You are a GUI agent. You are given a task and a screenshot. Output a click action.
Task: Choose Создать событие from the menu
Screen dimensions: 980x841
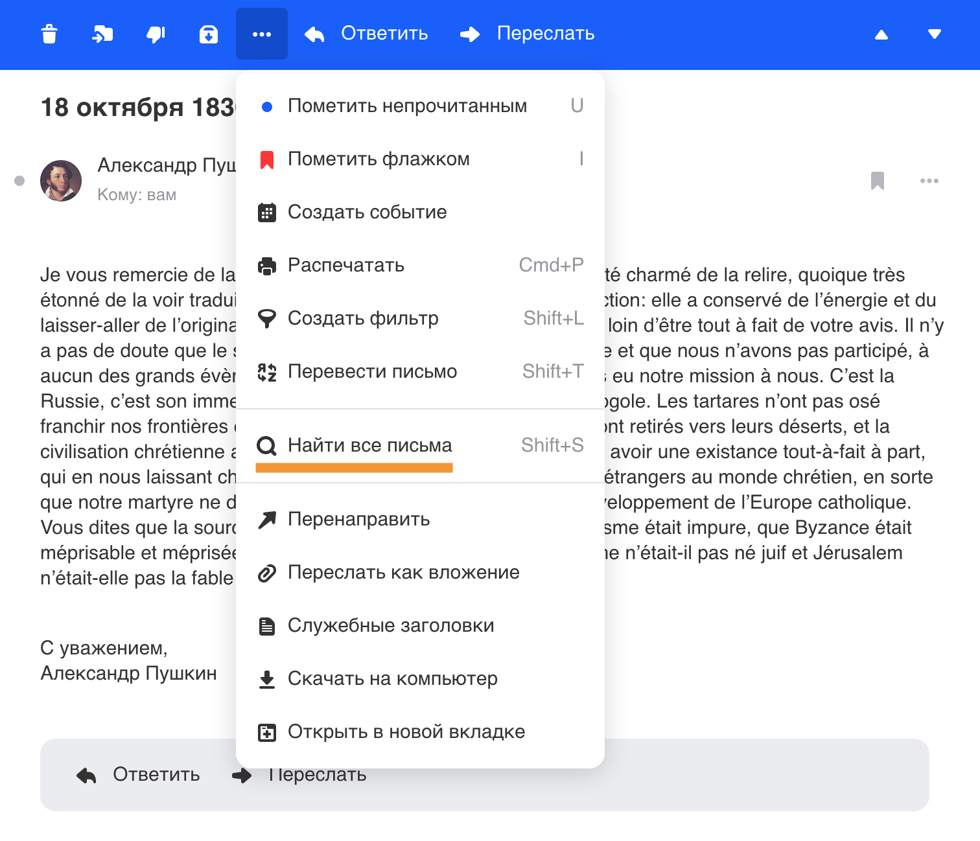click(x=420, y=212)
